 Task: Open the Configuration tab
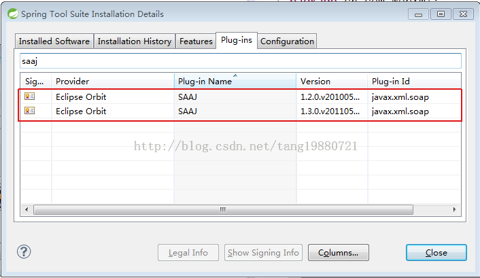point(287,41)
